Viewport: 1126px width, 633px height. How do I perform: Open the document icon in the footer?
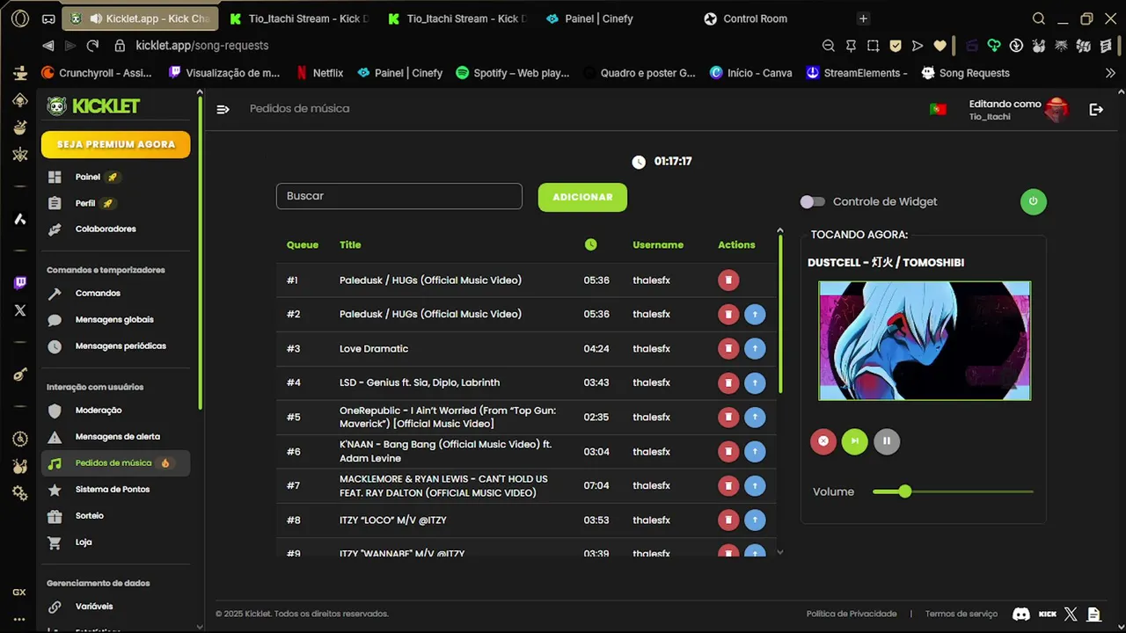(1093, 614)
